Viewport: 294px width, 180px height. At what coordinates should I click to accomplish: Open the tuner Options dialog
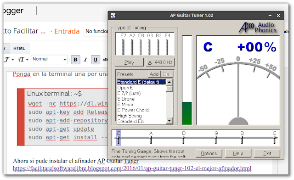tap(209, 153)
